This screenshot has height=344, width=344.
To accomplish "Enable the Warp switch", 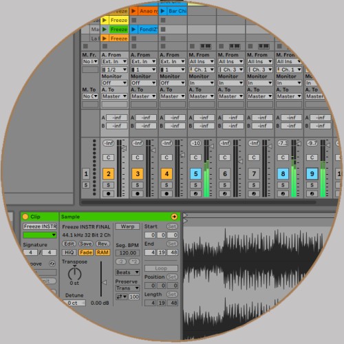I will point(127,226).
